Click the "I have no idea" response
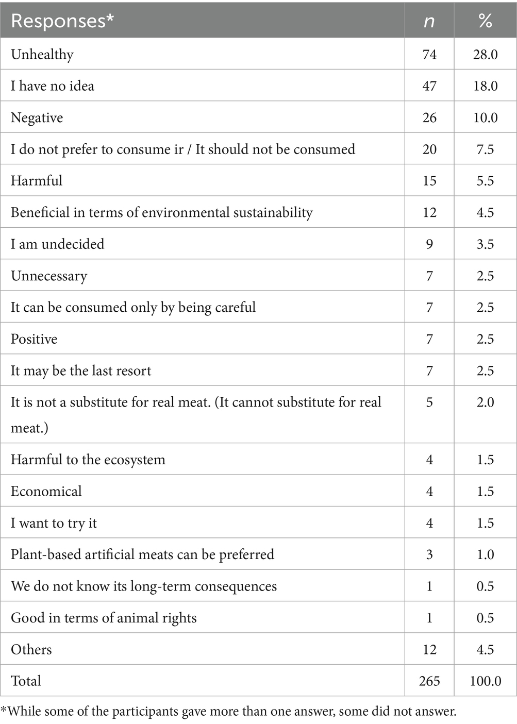The width and height of the screenshot is (517, 724). click(x=53, y=86)
